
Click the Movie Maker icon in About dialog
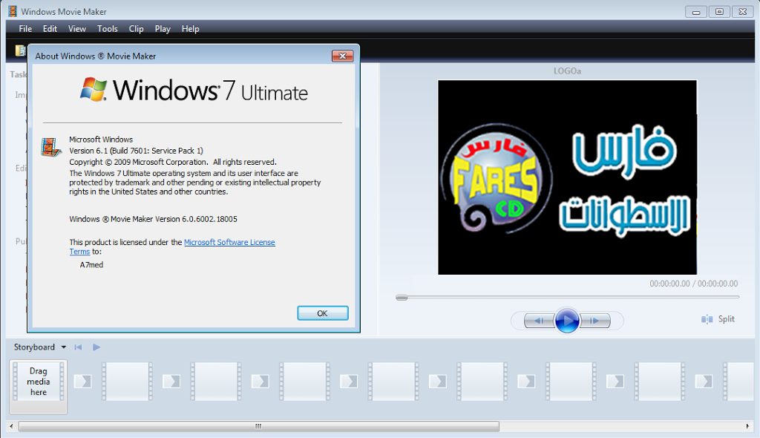tap(51, 148)
